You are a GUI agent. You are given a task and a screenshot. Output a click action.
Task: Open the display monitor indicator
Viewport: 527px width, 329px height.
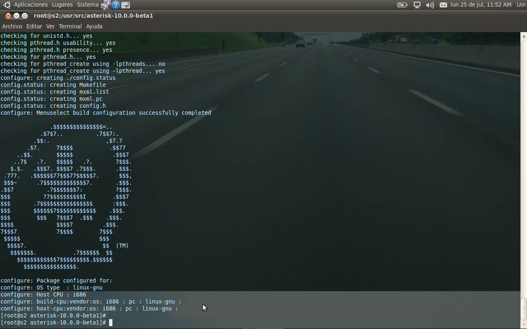click(417, 5)
